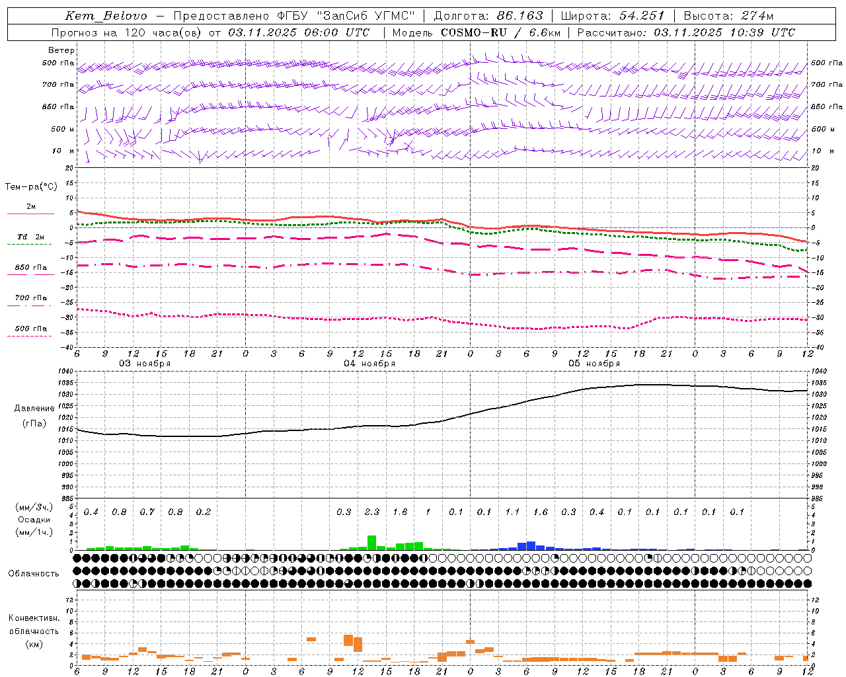This screenshot has height=677, width=846.
Task: Click the Давление pressure panel label
Action: point(34,409)
